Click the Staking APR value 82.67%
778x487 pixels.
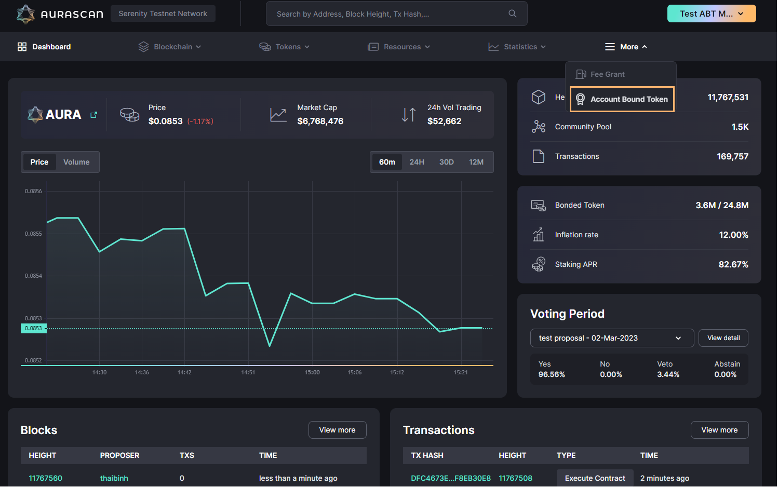[x=733, y=264]
